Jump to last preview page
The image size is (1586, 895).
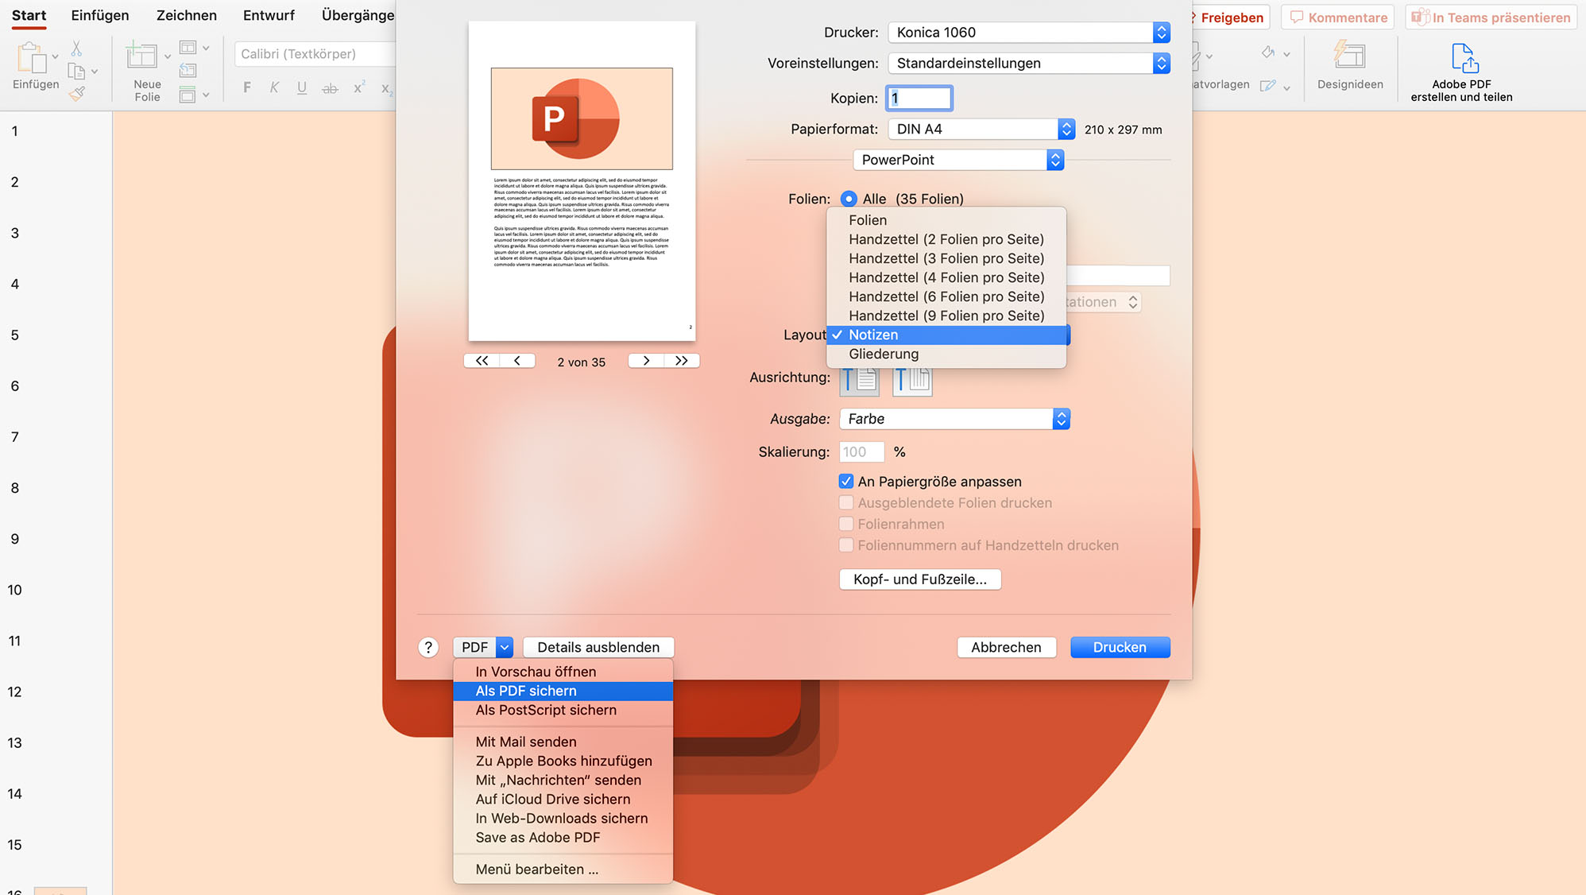[x=682, y=361]
